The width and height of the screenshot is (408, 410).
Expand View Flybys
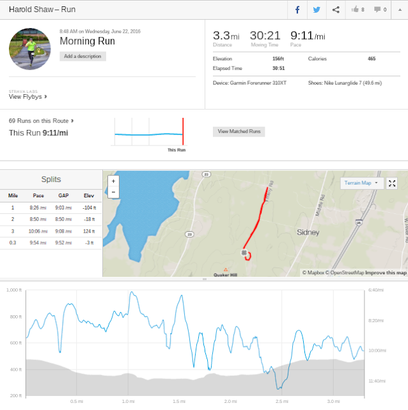click(28, 97)
